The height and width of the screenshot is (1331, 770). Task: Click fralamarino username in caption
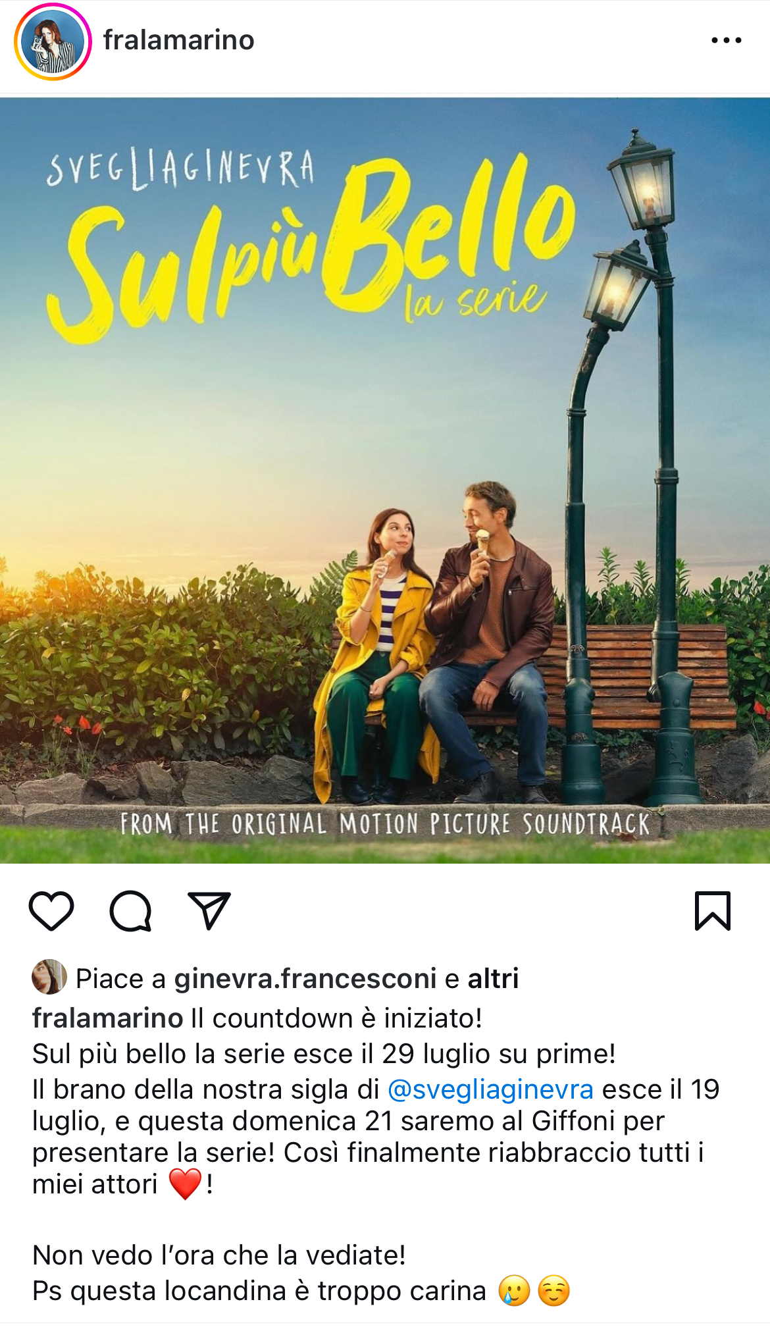[107, 1018]
